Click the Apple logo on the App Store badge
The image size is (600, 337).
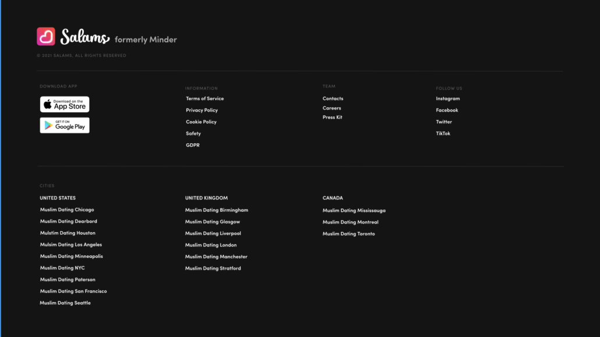point(47,104)
